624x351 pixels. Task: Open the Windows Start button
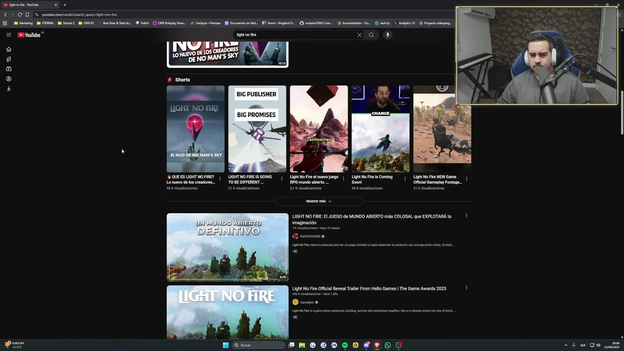225,345
